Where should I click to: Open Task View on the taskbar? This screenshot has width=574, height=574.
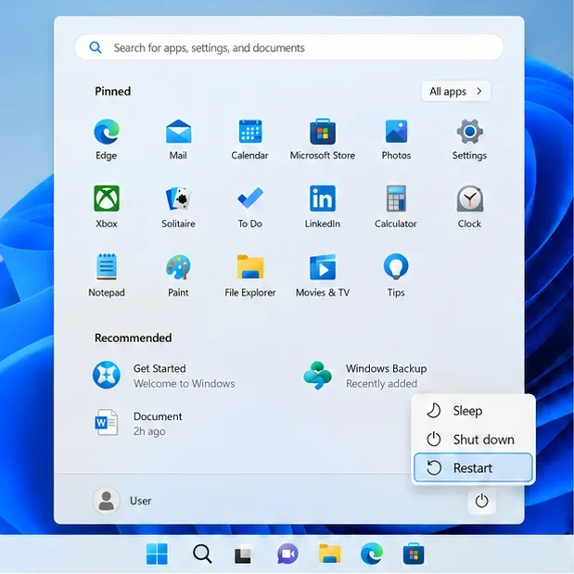tap(245, 554)
